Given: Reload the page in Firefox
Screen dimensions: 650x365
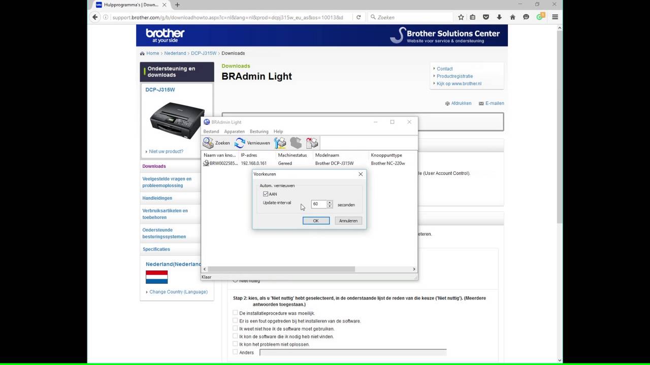Looking at the screenshot, I should click(x=359, y=17).
